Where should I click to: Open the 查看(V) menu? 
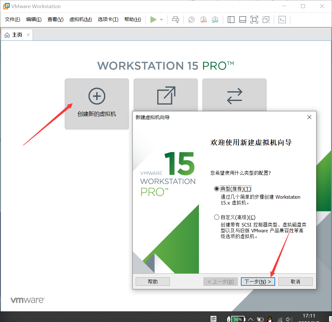click(56, 19)
